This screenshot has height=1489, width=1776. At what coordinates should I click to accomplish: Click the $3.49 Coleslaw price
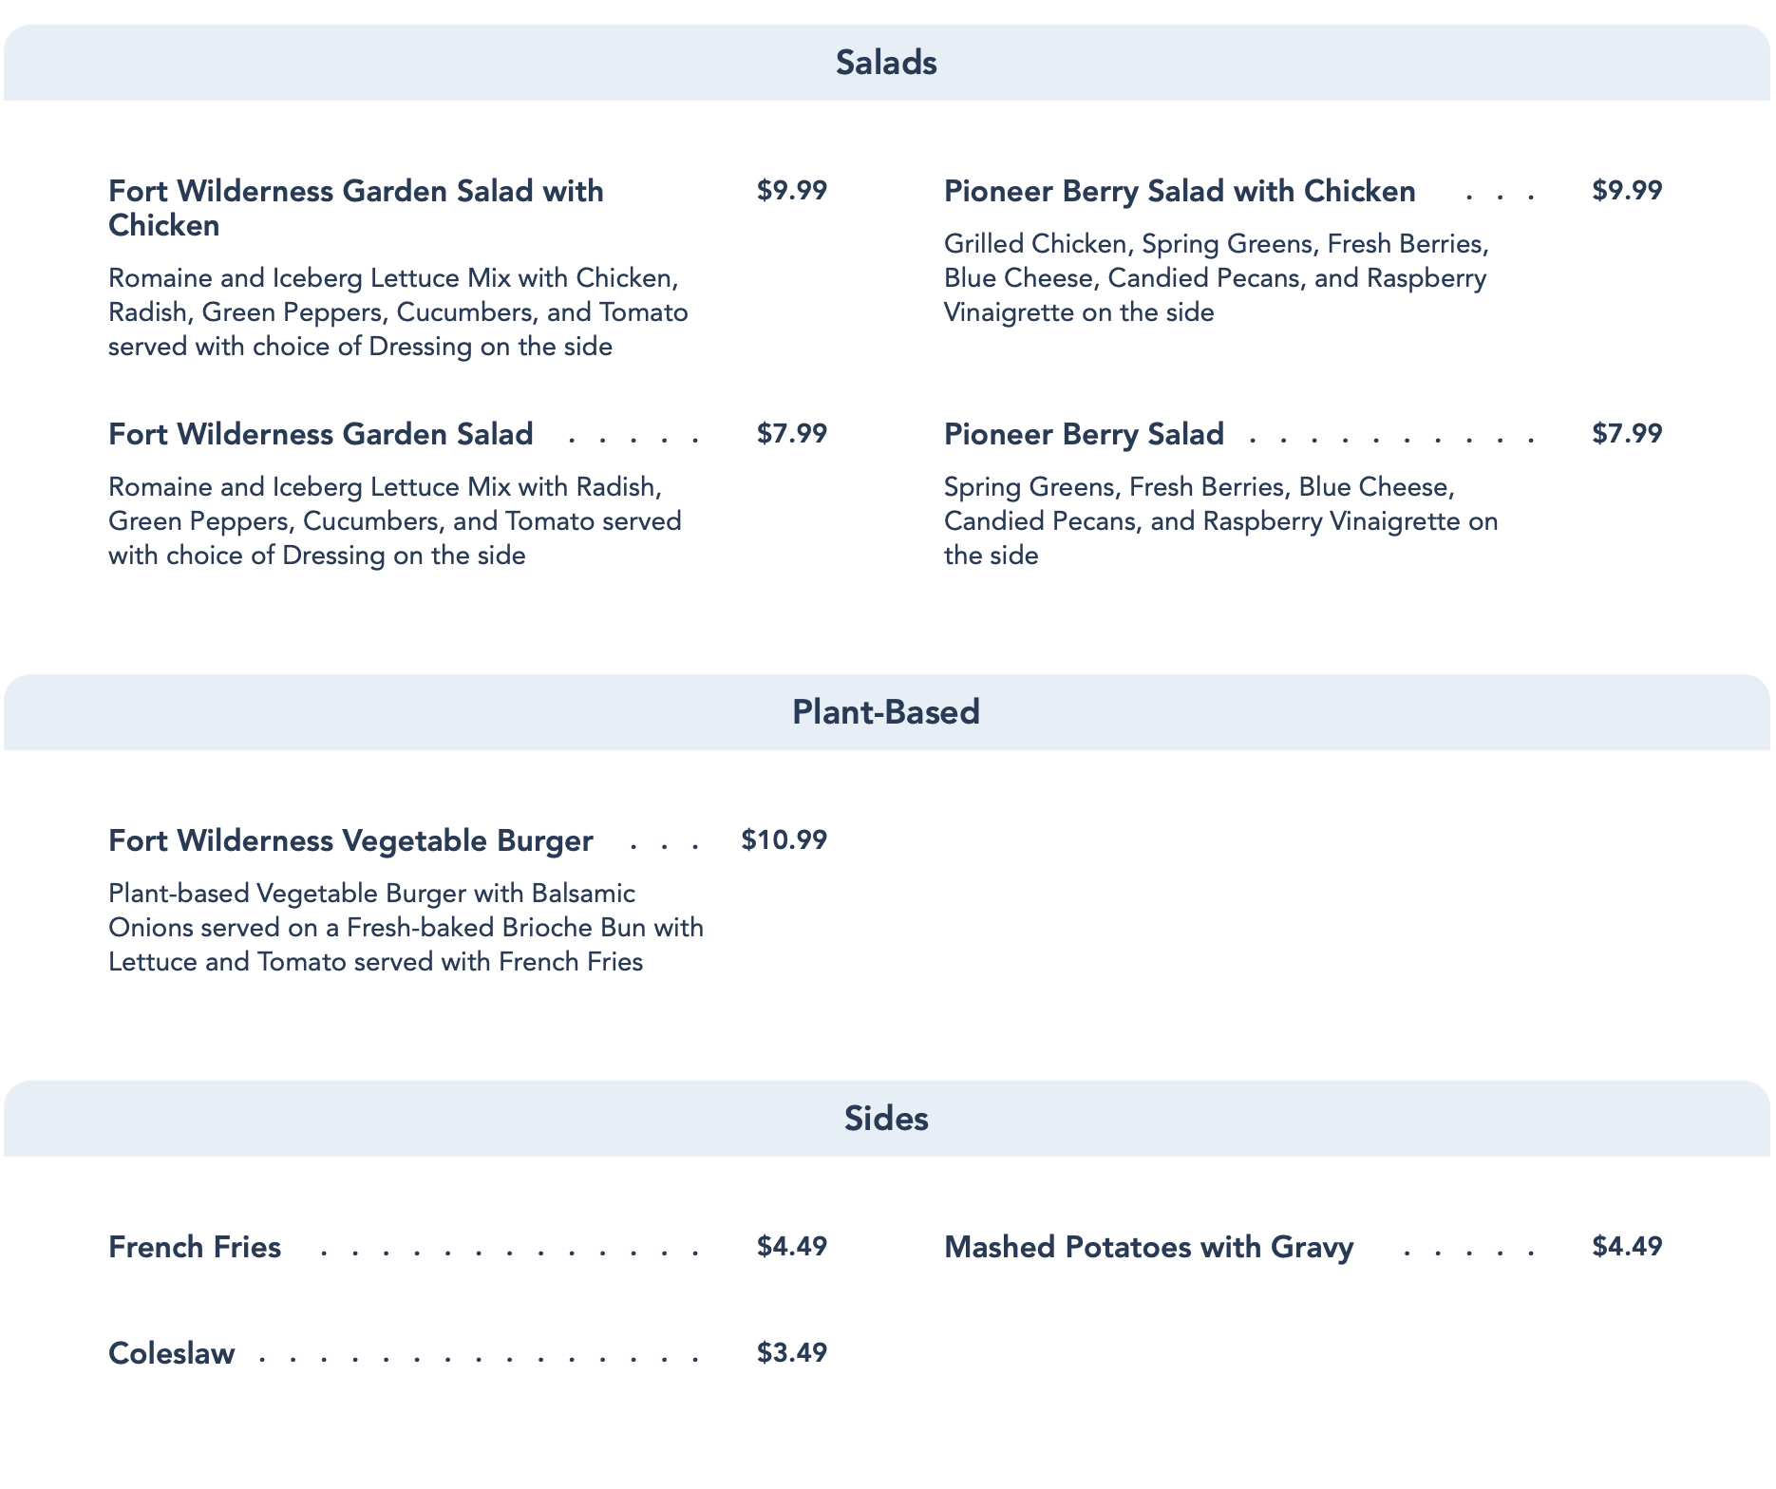(x=792, y=1353)
